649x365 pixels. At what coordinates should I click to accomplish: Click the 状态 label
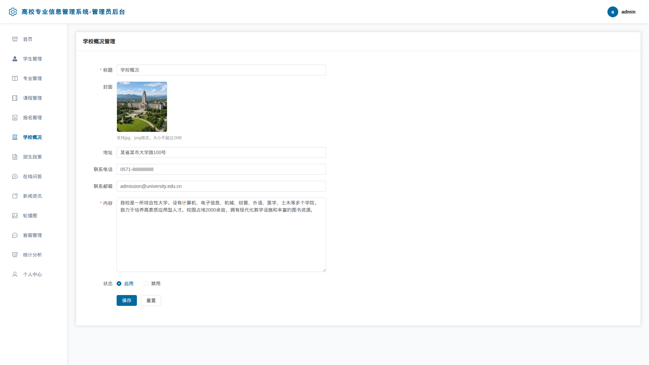point(108,284)
